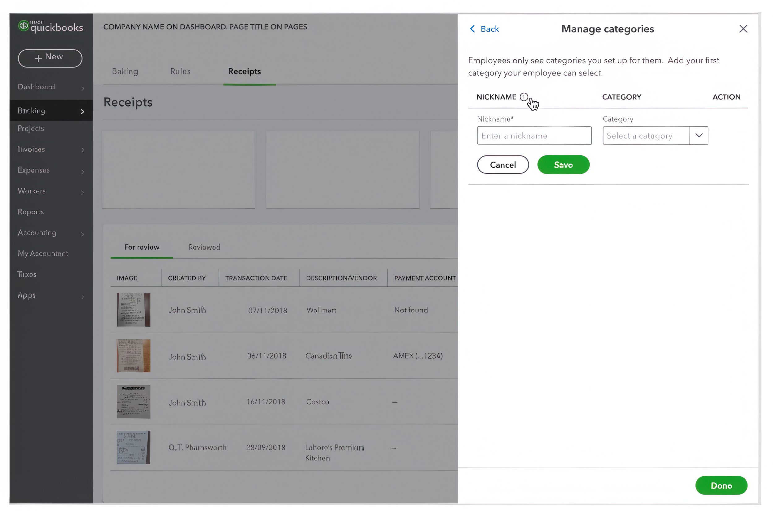Expand the Apps sidebar chevron

83,296
